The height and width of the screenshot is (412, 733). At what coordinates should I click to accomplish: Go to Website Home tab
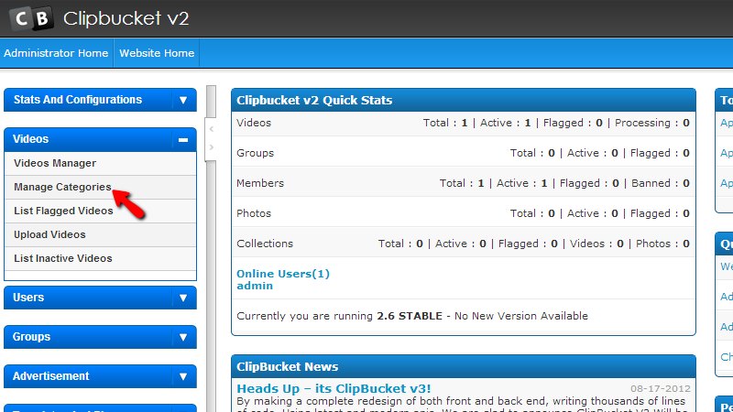tap(157, 53)
